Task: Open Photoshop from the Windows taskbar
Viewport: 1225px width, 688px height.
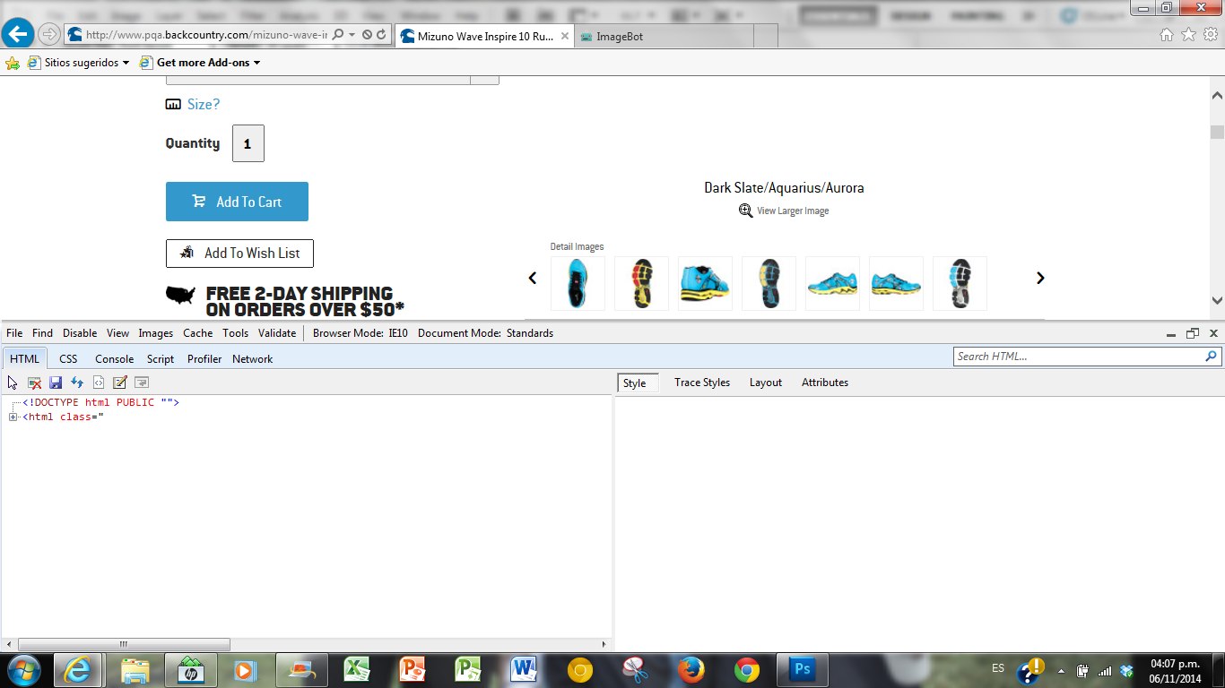Action: [x=802, y=670]
